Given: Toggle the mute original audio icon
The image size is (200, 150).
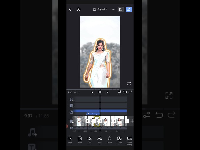Looking at the screenshot, I should coord(72,128).
